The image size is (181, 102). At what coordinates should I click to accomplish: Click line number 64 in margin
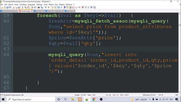pos(6,54)
